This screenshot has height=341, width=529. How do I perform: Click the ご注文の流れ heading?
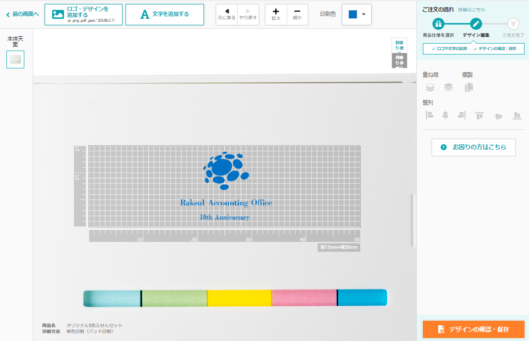pos(438,9)
